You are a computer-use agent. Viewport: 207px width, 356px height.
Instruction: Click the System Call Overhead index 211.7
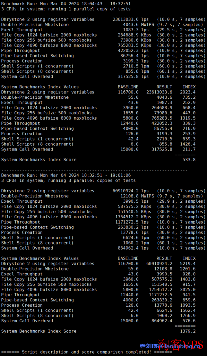(x=189, y=149)
